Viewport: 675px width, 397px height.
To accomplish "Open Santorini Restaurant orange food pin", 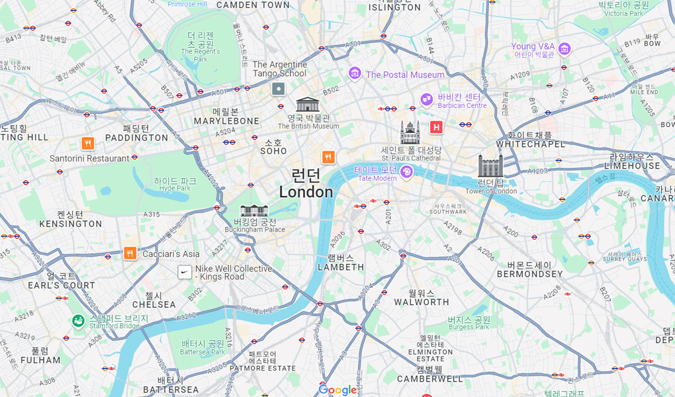I will tap(88, 144).
